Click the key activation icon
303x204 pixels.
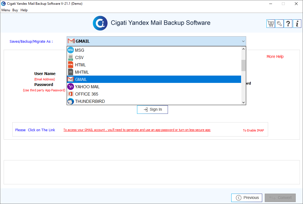click(x=279, y=24)
